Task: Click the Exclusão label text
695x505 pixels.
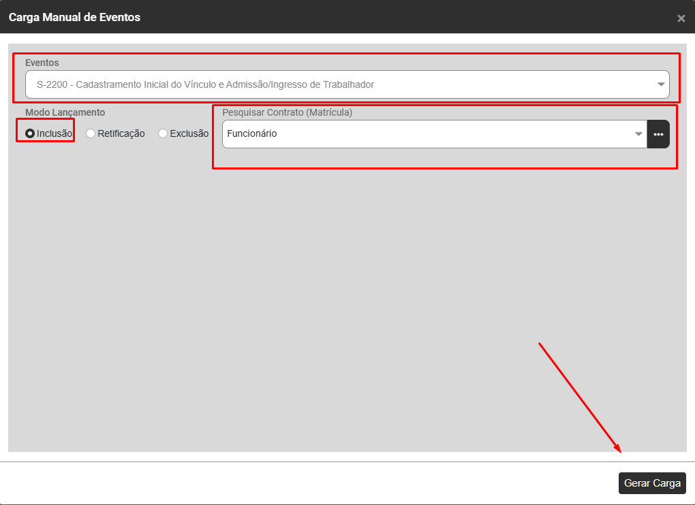Action: click(189, 134)
